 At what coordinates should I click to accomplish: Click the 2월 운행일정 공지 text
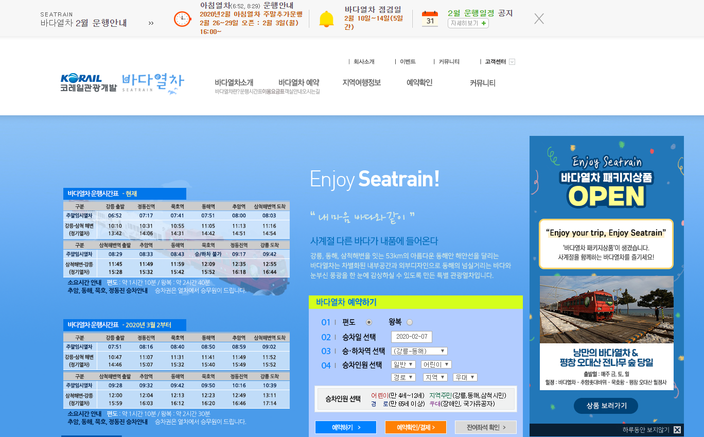[x=480, y=13]
